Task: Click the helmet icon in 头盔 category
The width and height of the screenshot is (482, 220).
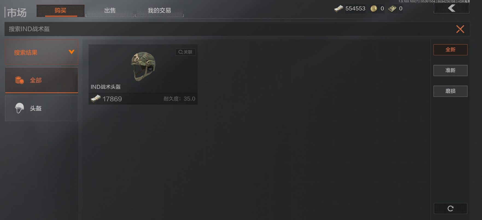Action: point(19,108)
